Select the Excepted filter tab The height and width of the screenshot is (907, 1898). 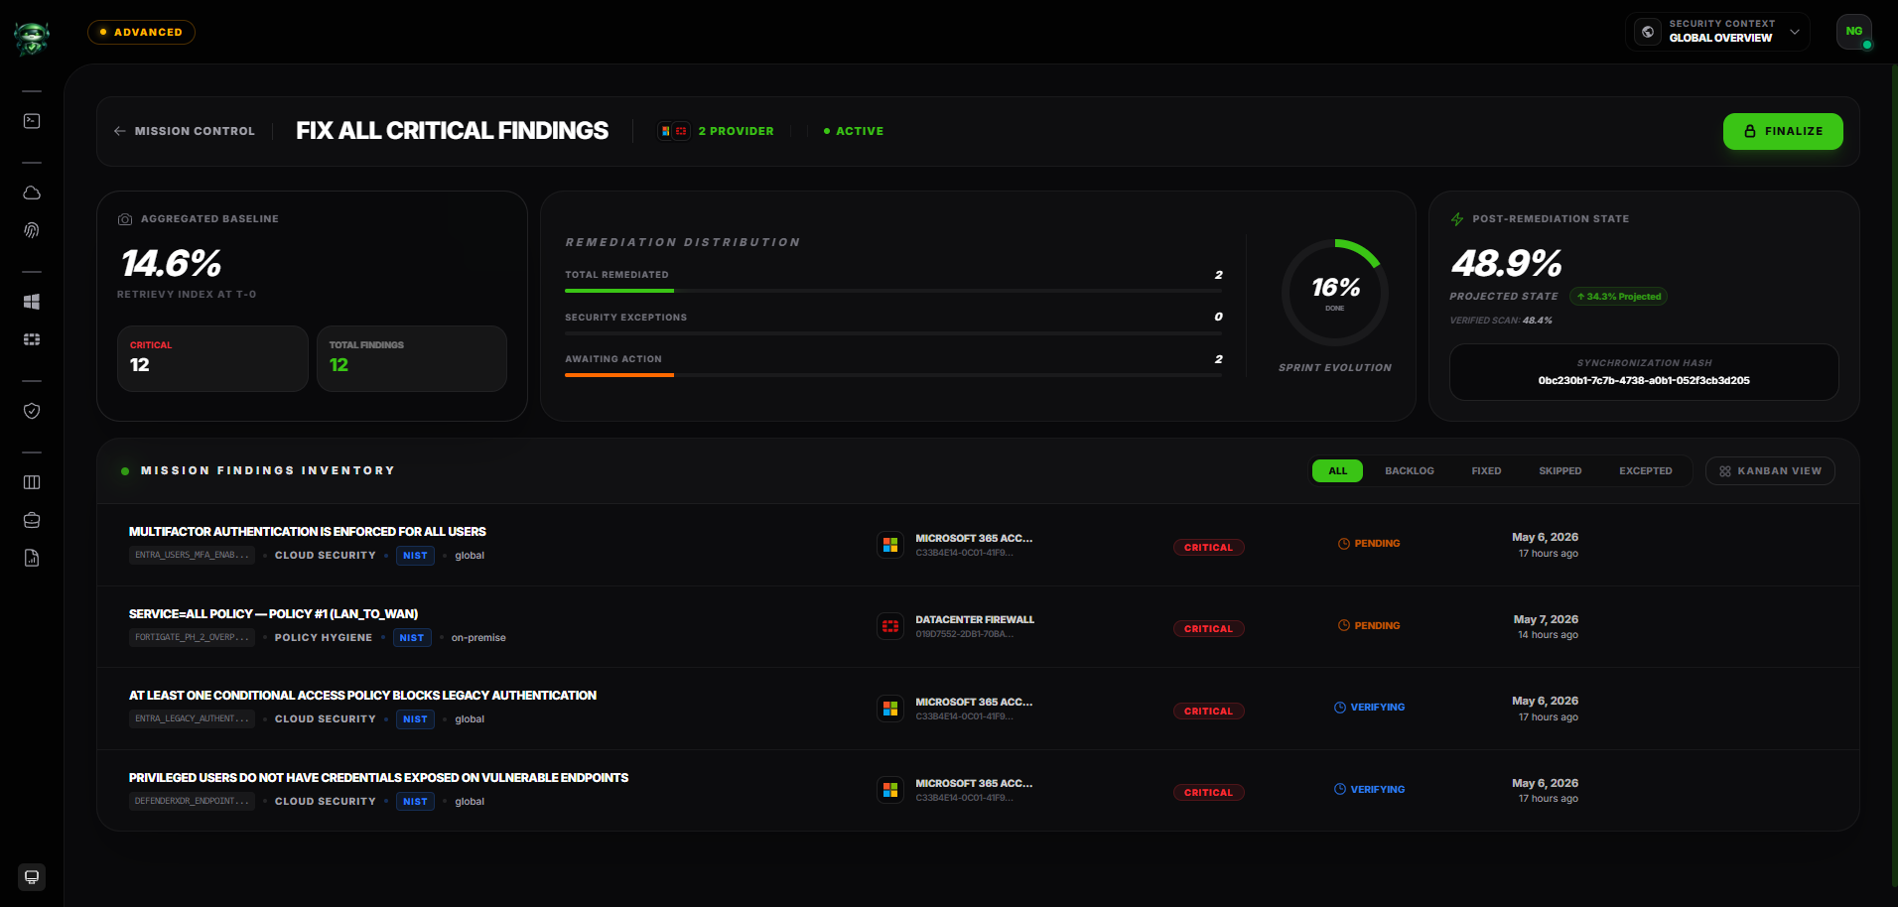tap(1646, 471)
